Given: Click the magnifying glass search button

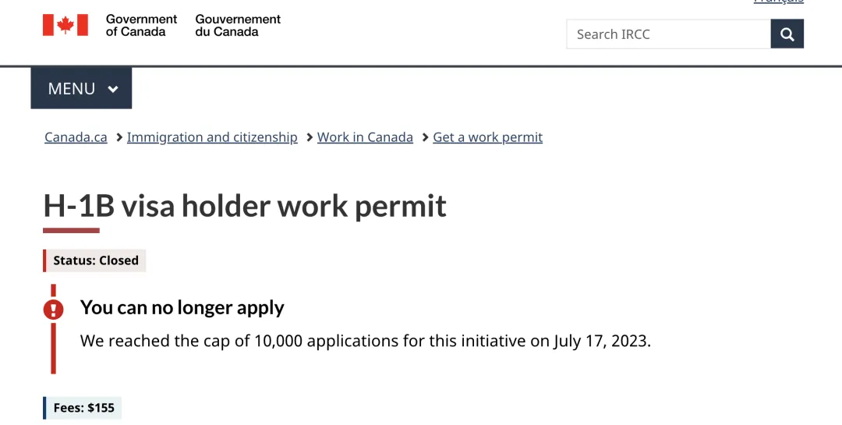Looking at the screenshot, I should click(x=787, y=34).
